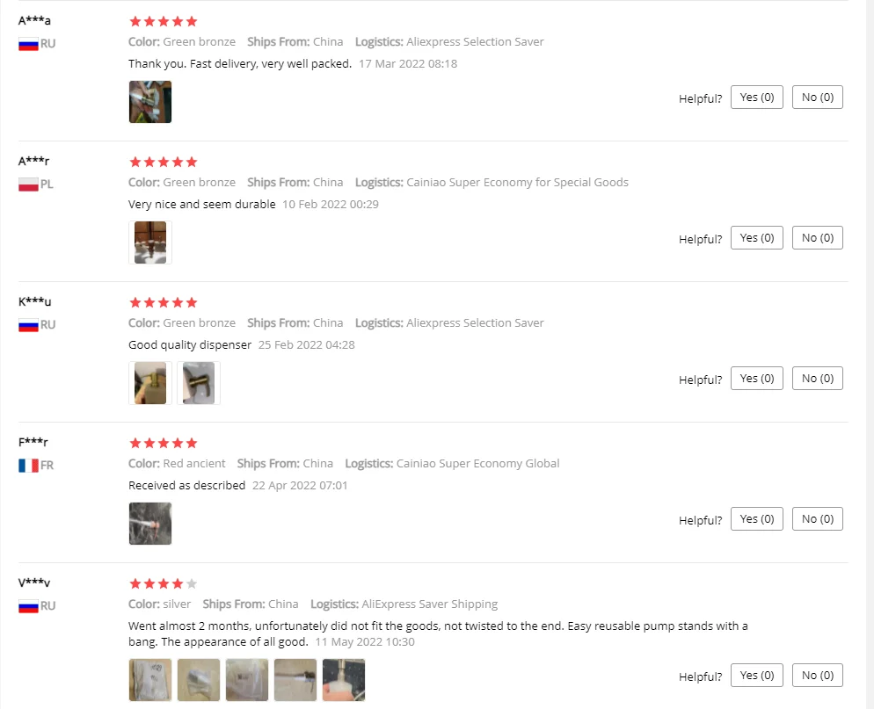
Task: Vote Yes on F***r's review
Action: point(756,519)
